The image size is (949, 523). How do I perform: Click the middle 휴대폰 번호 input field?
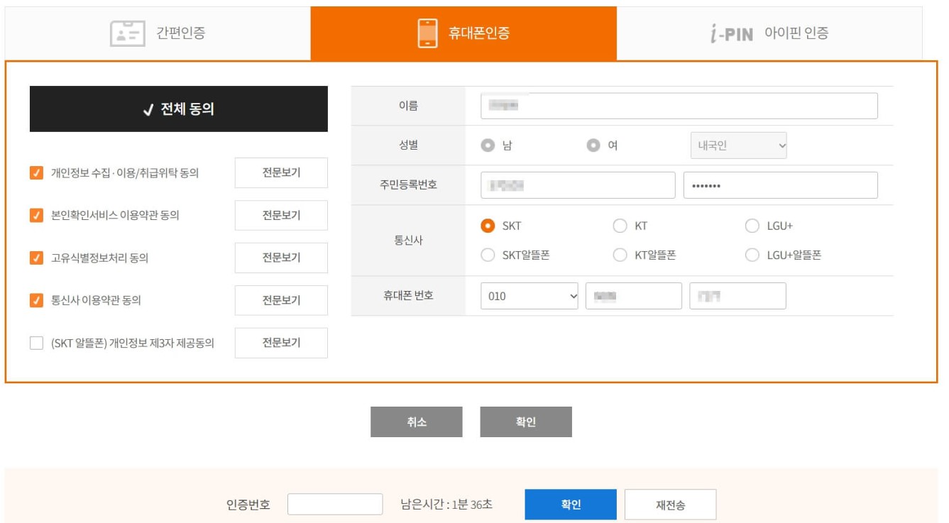click(x=634, y=296)
